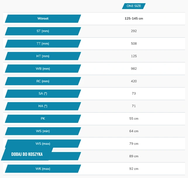Select the WK (max) label

43,169
